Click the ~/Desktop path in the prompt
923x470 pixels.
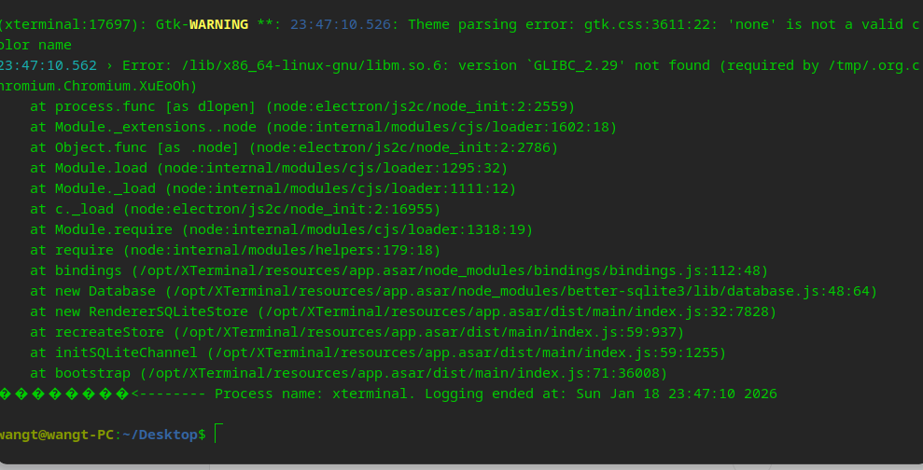pyautogui.click(x=159, y=435)
